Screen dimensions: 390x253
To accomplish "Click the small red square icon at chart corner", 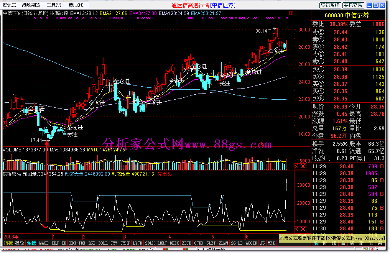I will click(291, 13).
